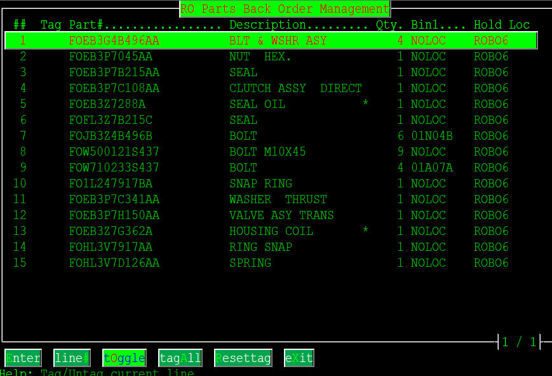
Task: Click the RING SNAP description
Action: tap(260, 247)
